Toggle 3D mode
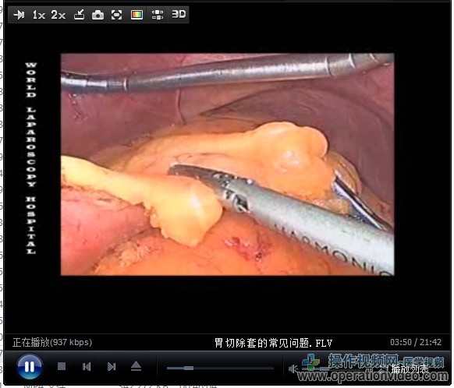Viewport: 454px width, 388px height. [x=179, y=14]
